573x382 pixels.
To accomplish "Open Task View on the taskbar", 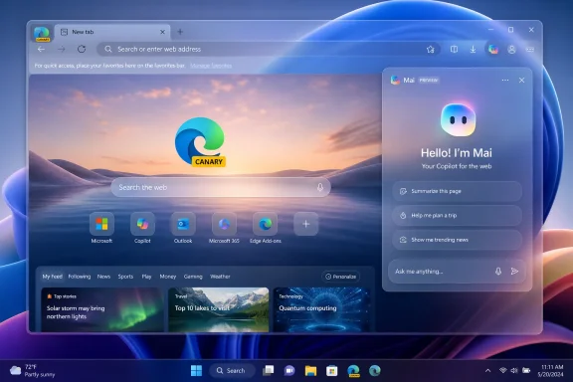I will click(269, 371).
